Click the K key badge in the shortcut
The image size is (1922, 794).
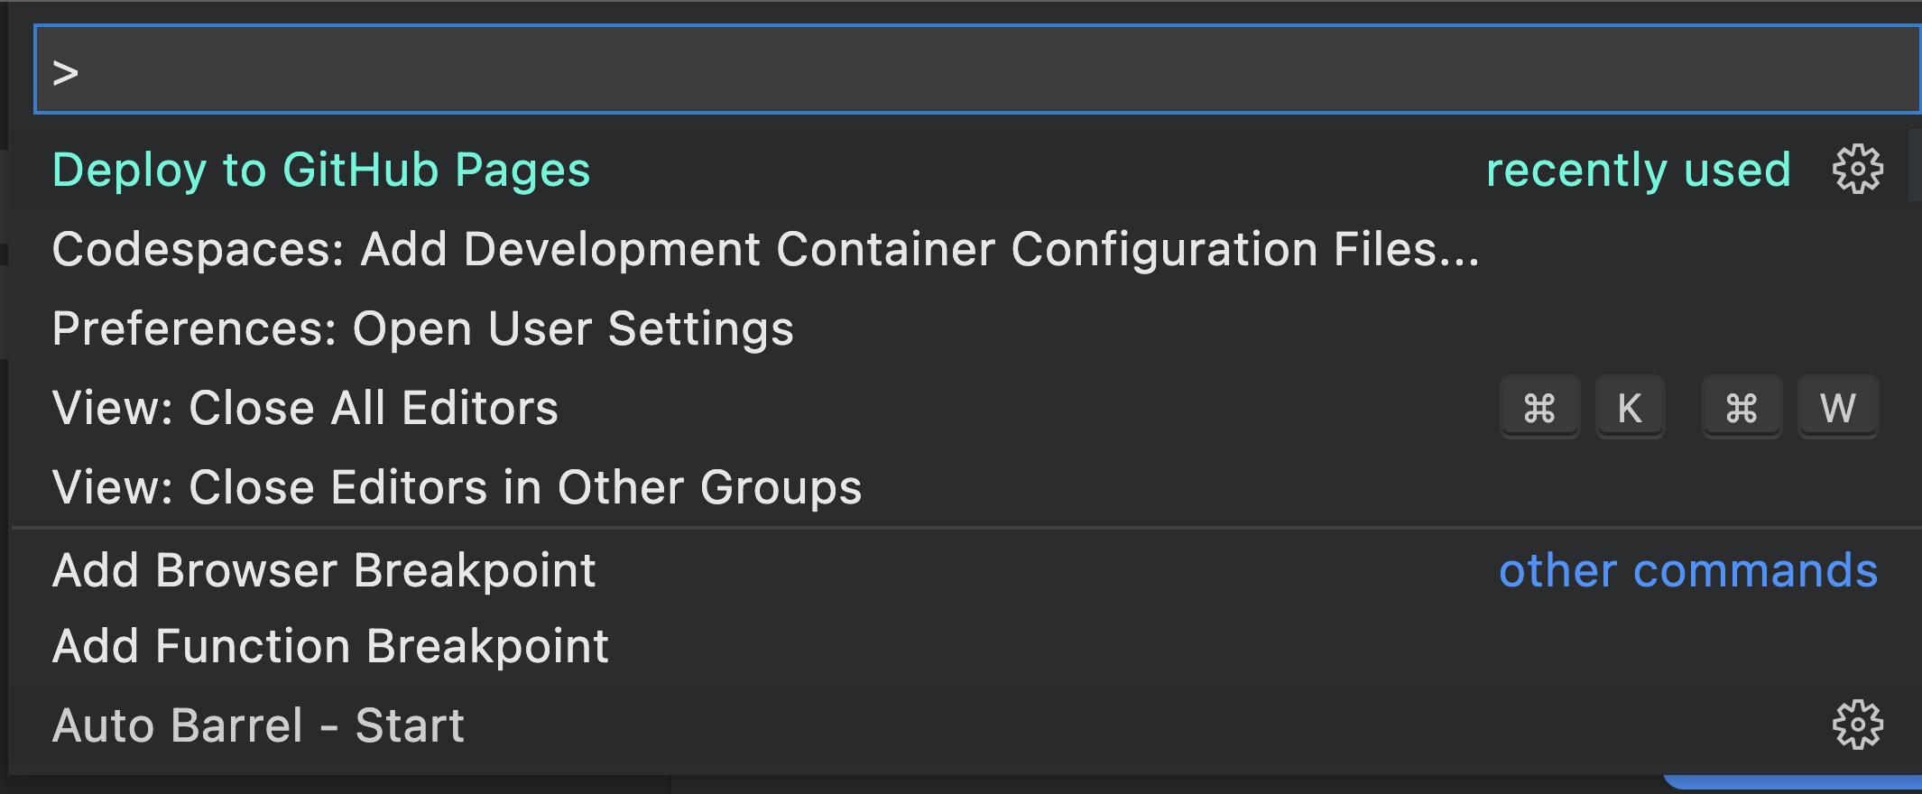pos(1630,408)
